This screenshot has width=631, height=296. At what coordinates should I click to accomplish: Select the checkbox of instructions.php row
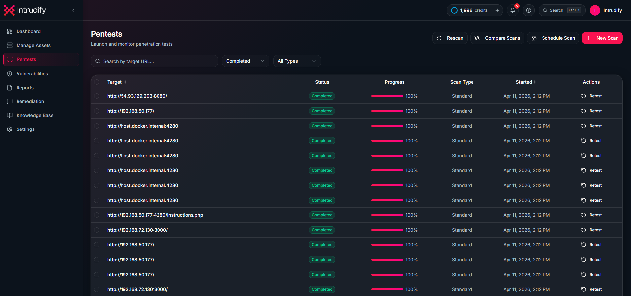coord(97,215)
